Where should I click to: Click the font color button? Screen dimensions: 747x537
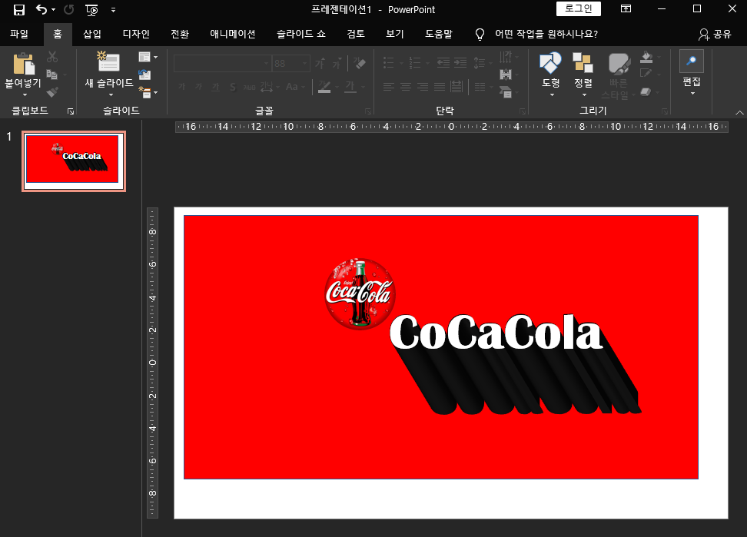[x=350, y=87]
